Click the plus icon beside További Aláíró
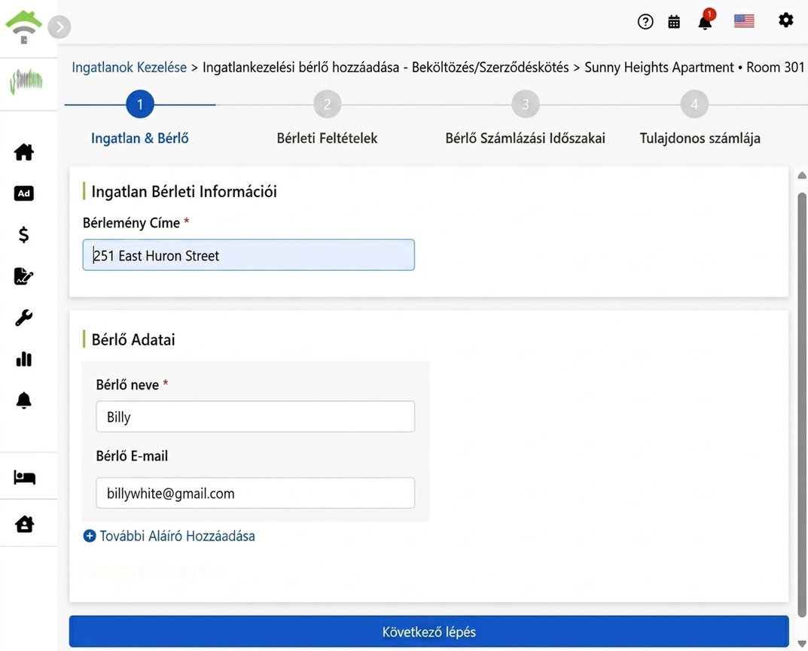 click(x=89, y=536)
